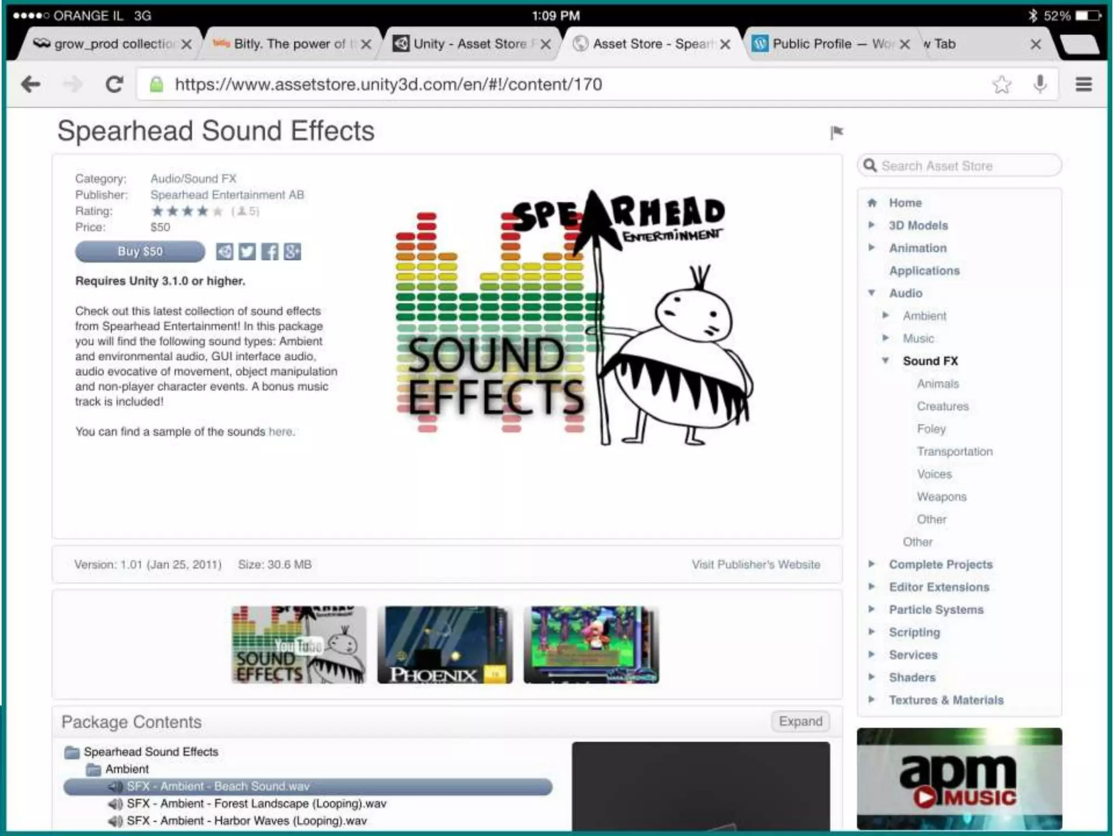Expand the Shaders category
1114x836 pixels.
coord(871,677)
